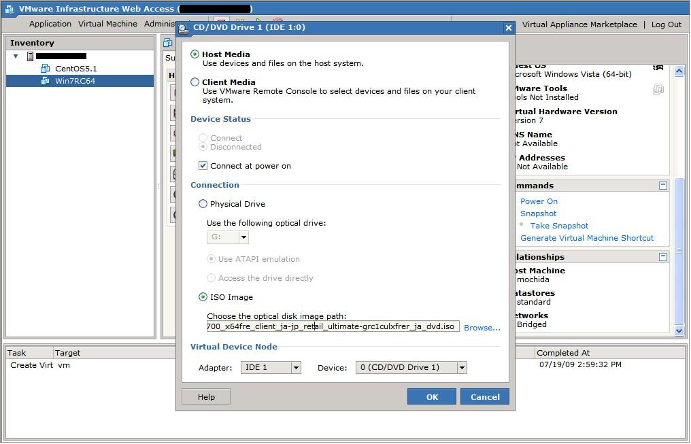Click Generate Virtual Machine Shortcut link
This screenshot has height=444, width=691.
587,238
